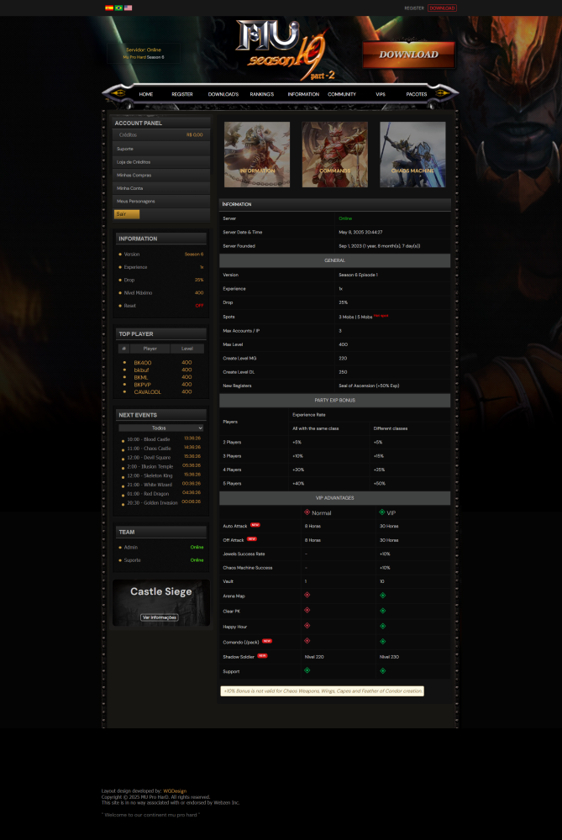Image resolution: width=562 pixels, height=840 pixels.
Task: Open the VIPS menu item
Action: click(x=381, y=94)
